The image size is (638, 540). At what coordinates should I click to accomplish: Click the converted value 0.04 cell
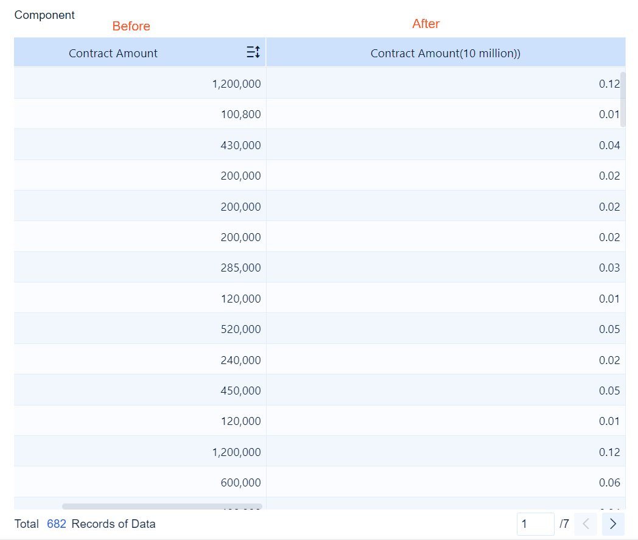(609, 145)
